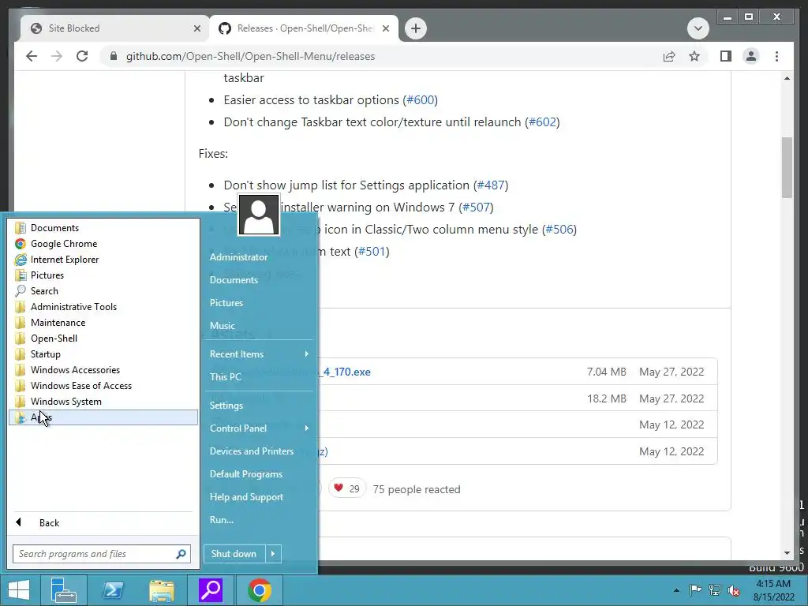Click the page's vertical scrollbar thumb

pos(787,167)
